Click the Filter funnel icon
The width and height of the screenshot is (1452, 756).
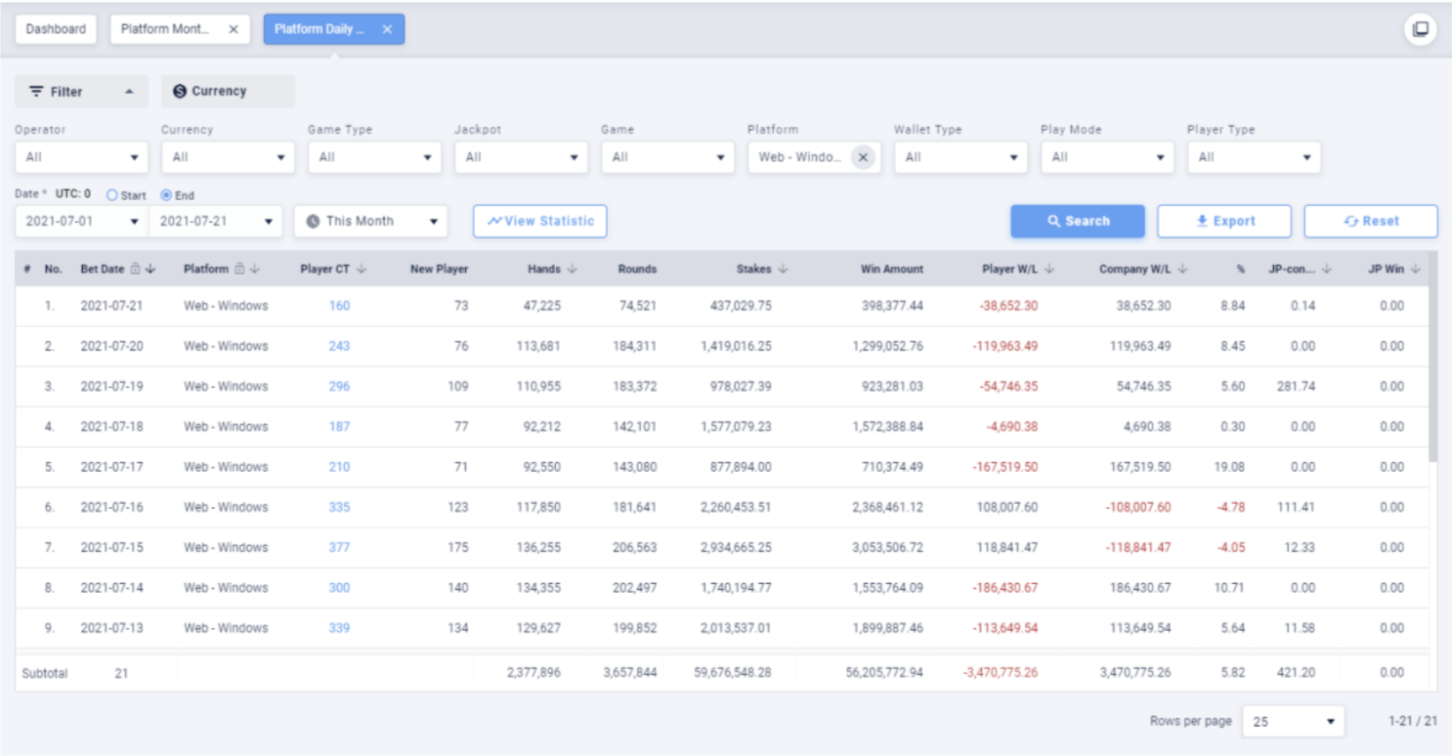pos(36,91)
